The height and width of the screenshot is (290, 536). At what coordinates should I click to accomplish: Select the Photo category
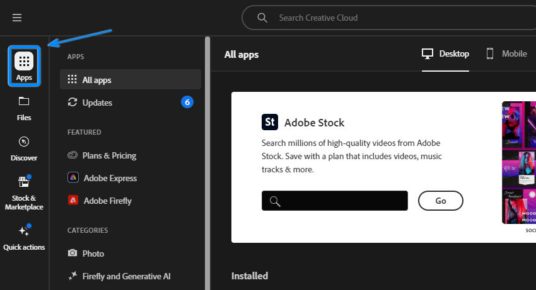pyautogui.click(x=131, y=254)
